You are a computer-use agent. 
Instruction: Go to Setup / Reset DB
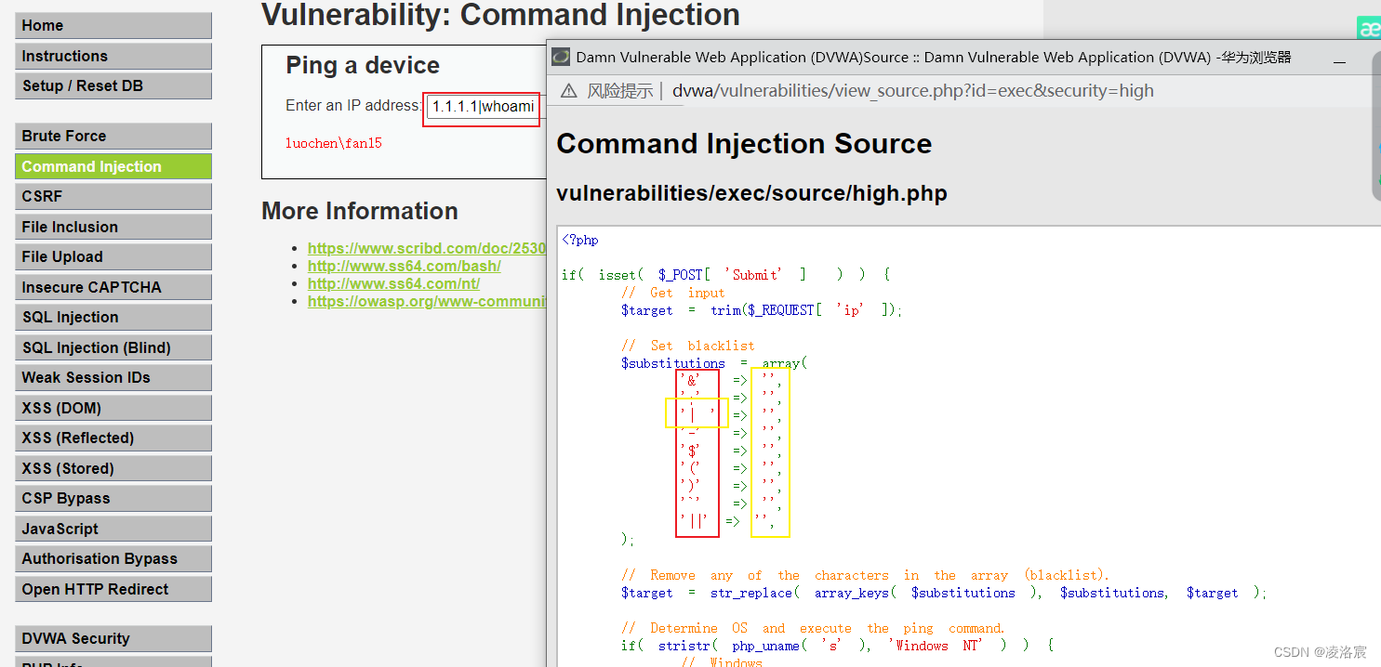(113, 85)
